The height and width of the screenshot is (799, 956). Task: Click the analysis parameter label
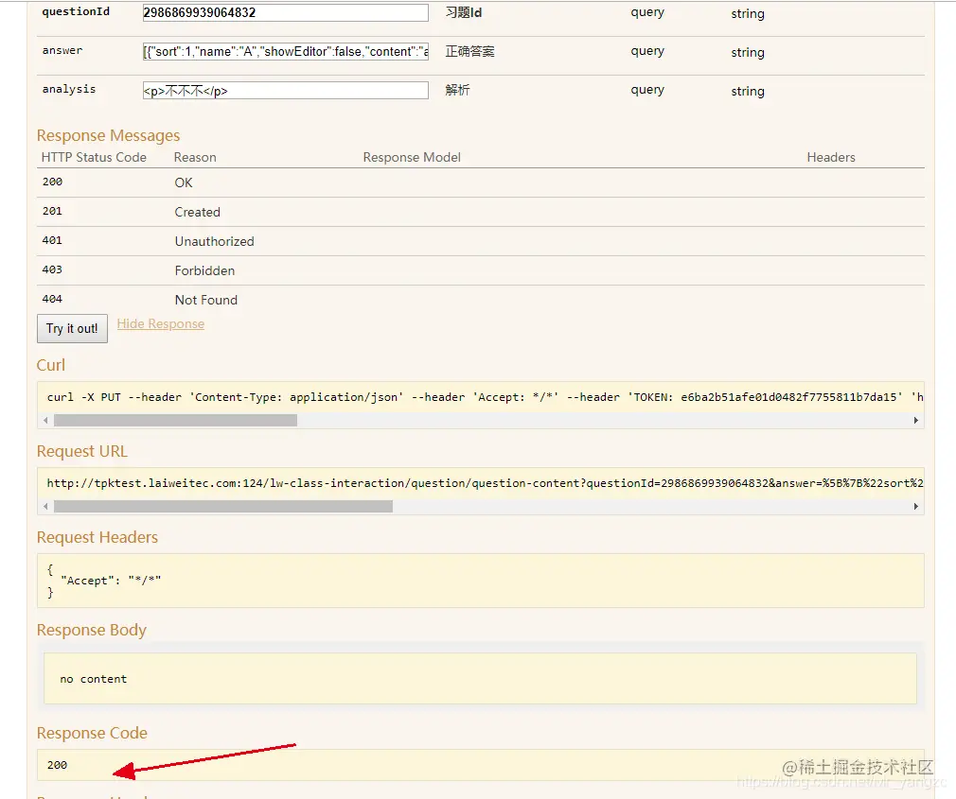pyautogui.click(x=69, y=89)
